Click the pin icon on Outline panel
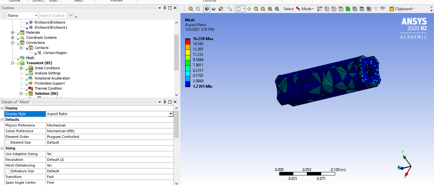This screenshot has width=434, height=185. tap(164, 8)
